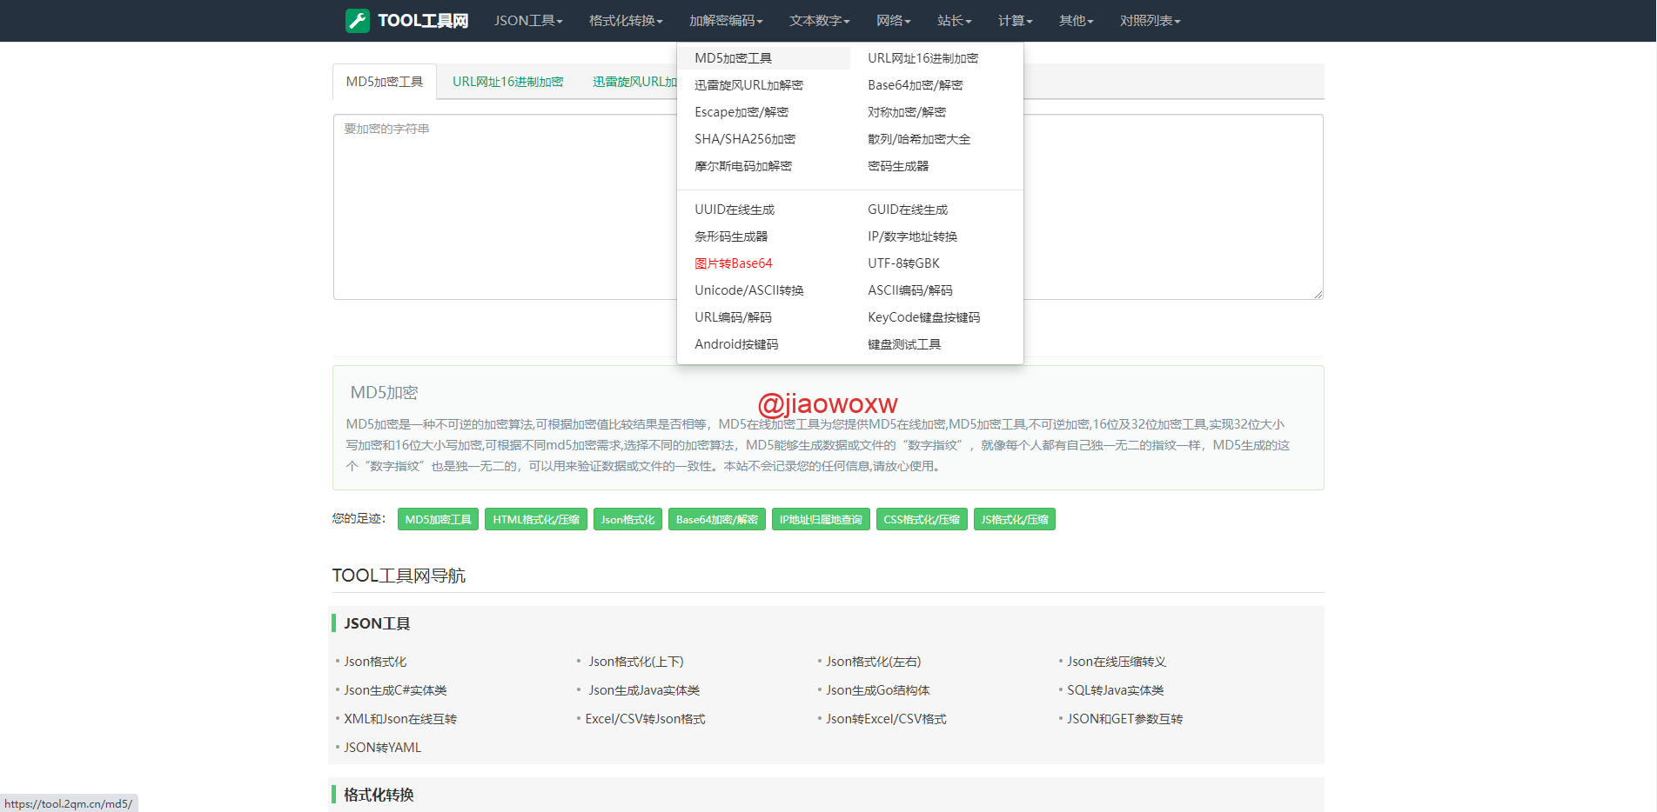Open the Json生成Go结构体 link

878,690
